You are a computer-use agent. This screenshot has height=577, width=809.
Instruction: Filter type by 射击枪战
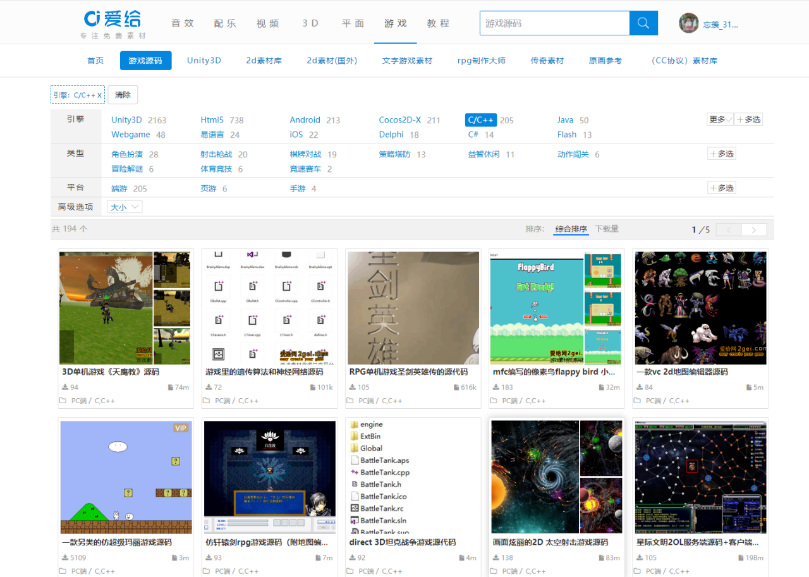216,154
